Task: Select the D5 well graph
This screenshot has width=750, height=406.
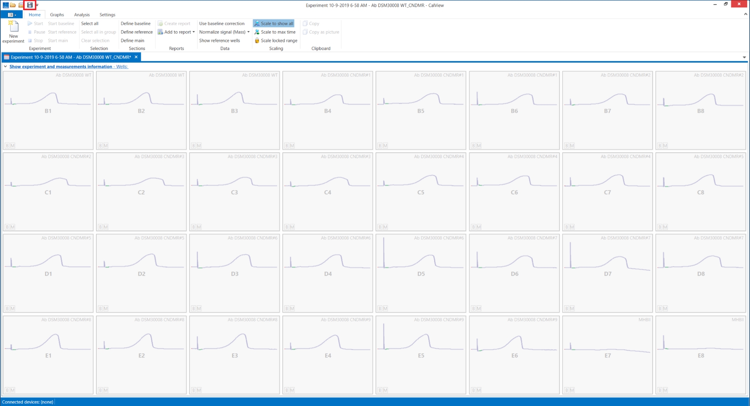Action: click(x=421, y=273)
